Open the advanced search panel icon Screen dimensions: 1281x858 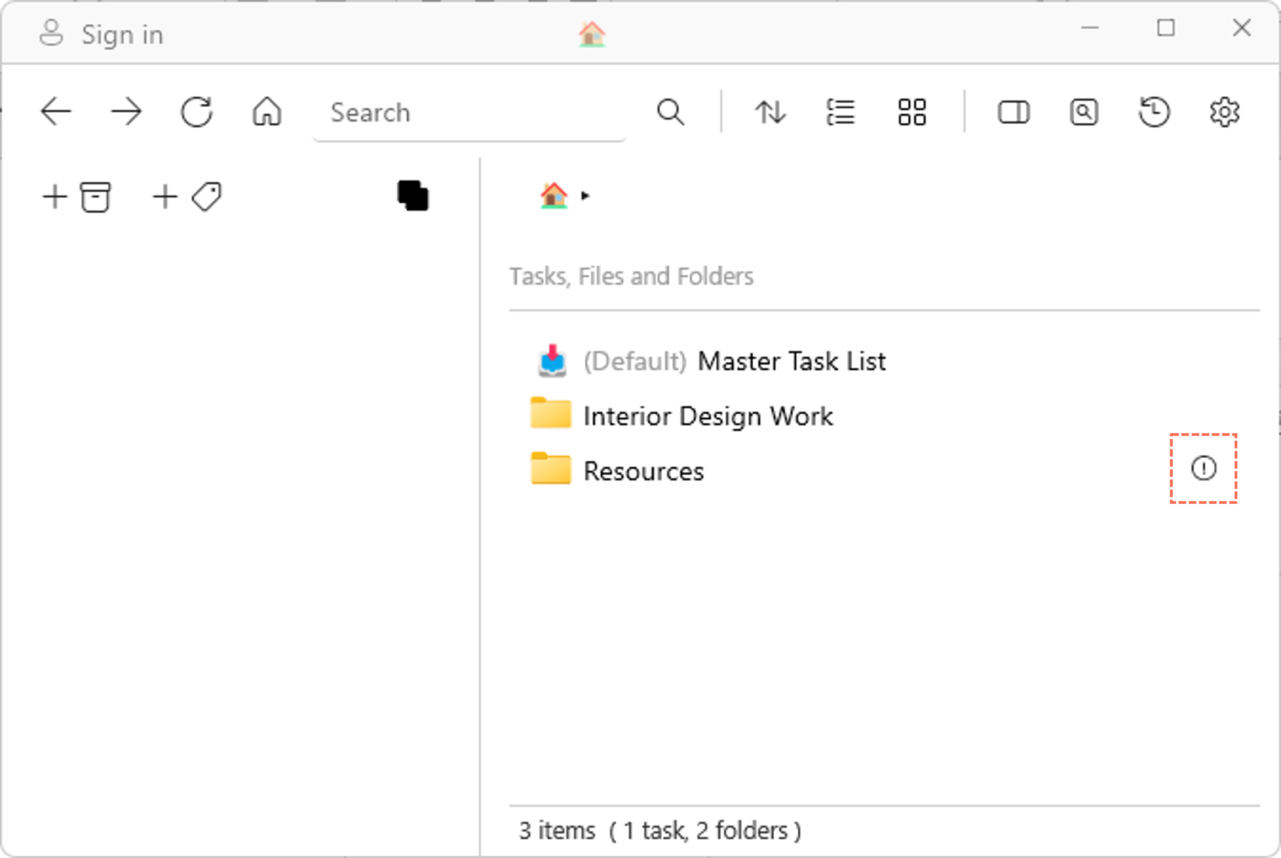click(1084, 112)
